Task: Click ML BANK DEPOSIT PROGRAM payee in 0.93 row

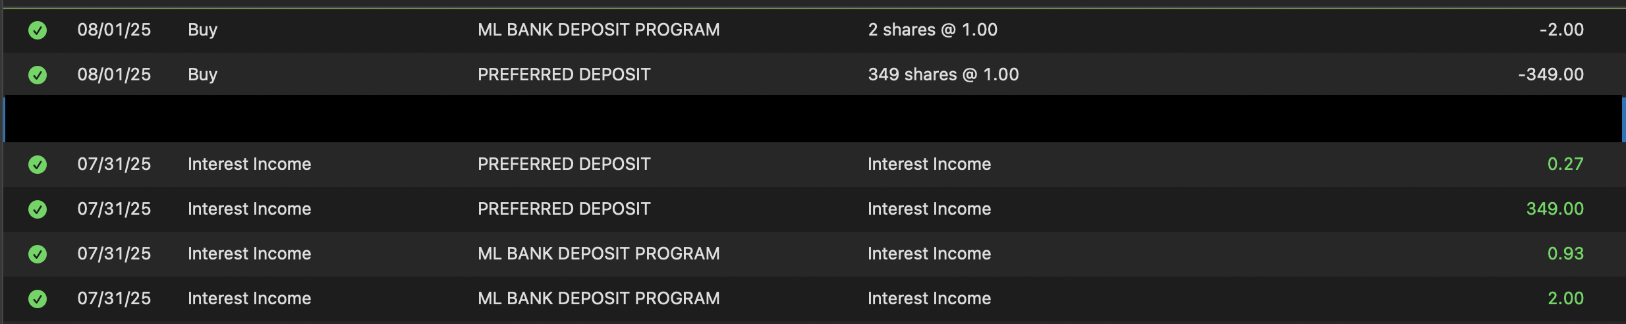Action: 598,254
